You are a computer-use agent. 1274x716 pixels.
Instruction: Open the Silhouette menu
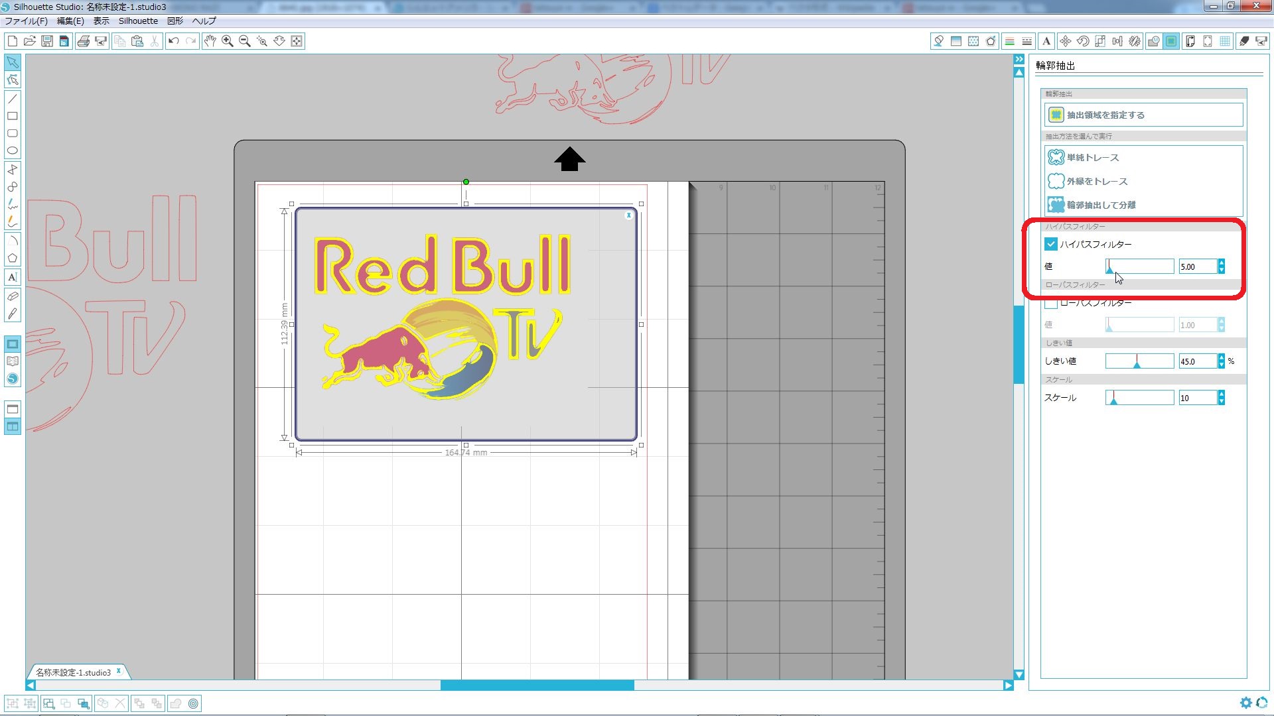[138, 21]
